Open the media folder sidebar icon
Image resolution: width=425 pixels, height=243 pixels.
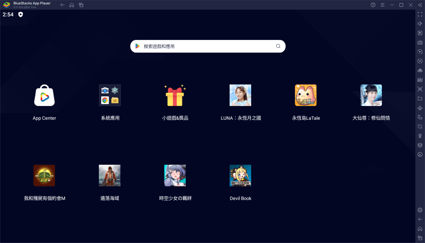click(x=420, y=98)
